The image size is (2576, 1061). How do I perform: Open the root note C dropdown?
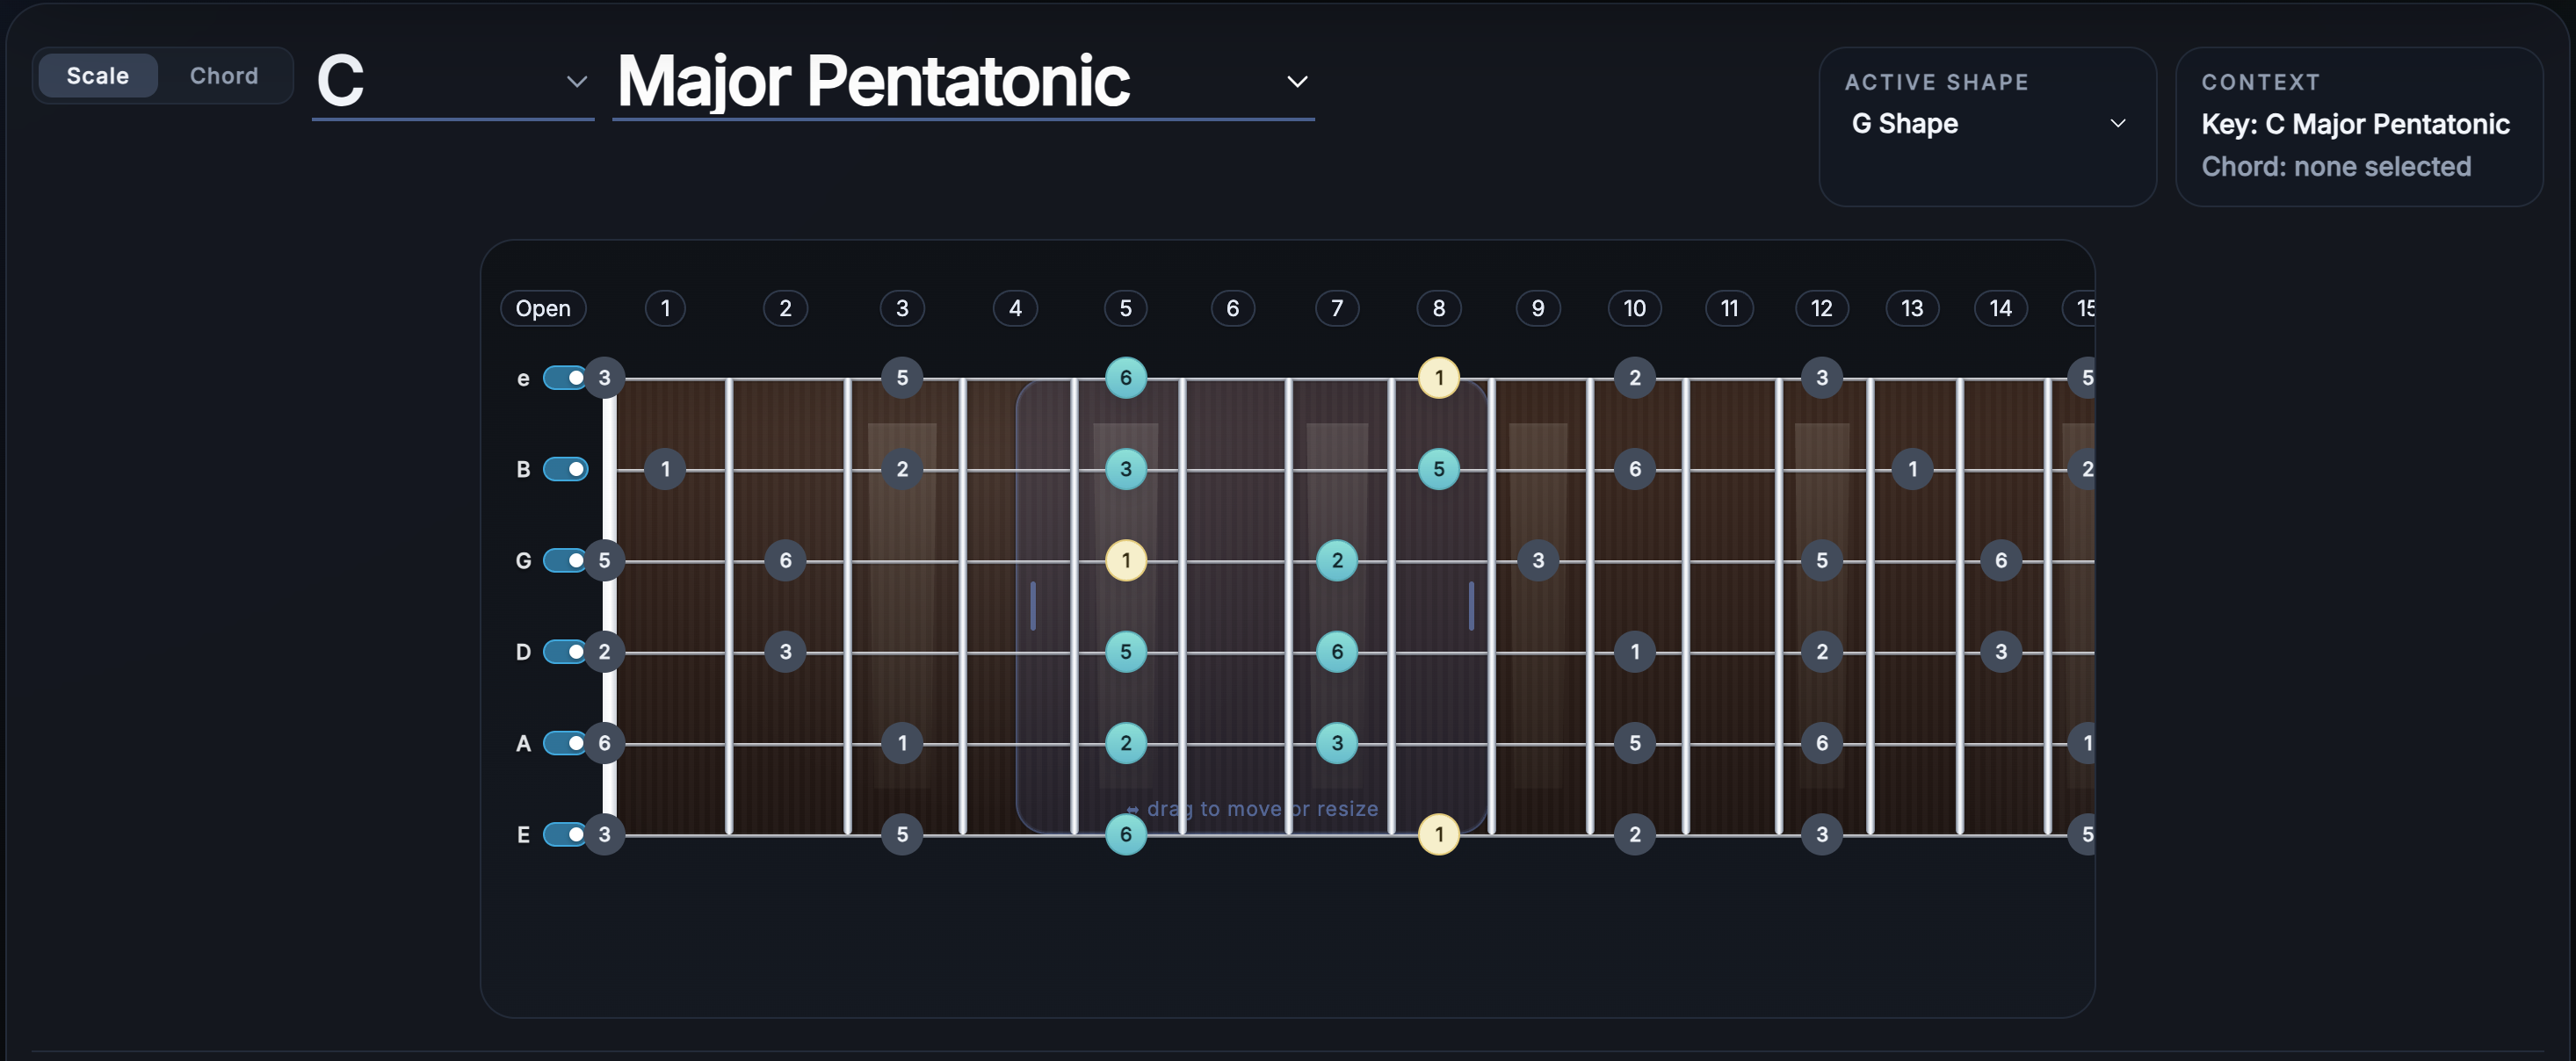453,82
